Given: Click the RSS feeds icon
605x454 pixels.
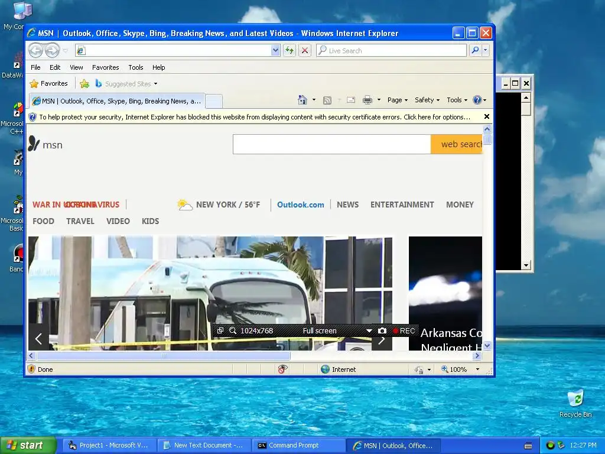Looking at the screenshot, I should point(327,100).
